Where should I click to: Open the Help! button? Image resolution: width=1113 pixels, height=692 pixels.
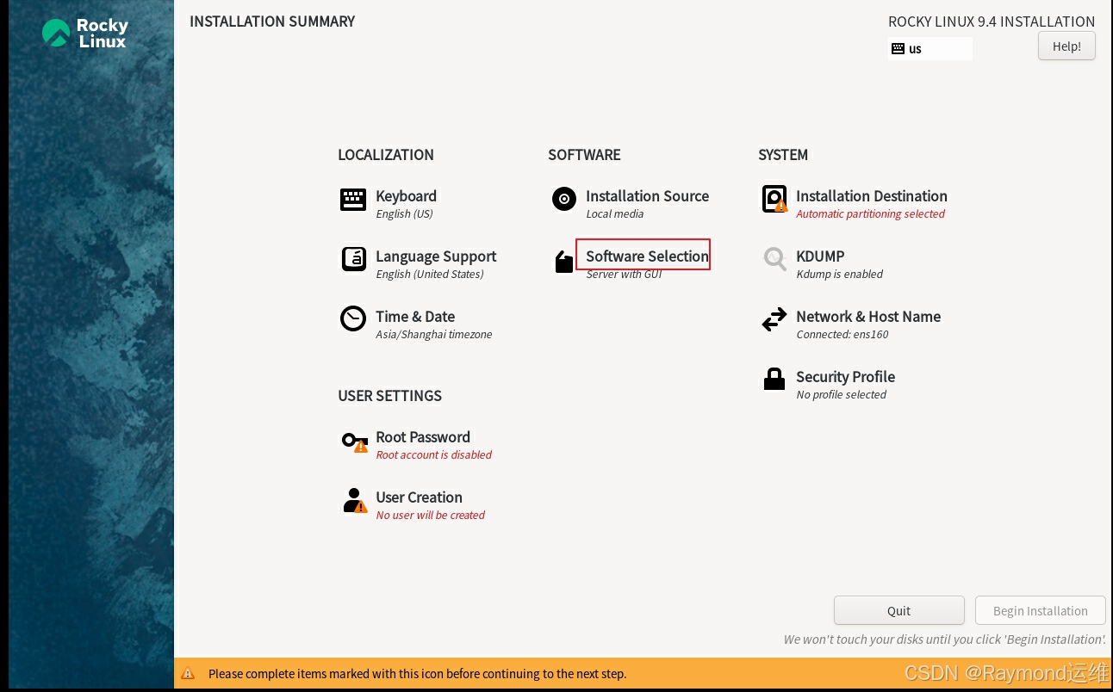click(1066, 46)
